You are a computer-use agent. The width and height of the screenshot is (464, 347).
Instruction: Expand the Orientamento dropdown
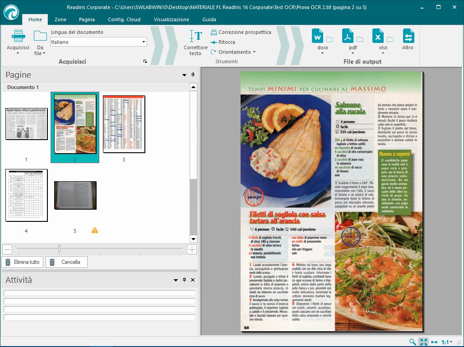[x=254, y=52]
